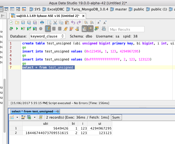Click the results scroll/text icon
This screenshot has width=175, height=144.
click(41, 117)
